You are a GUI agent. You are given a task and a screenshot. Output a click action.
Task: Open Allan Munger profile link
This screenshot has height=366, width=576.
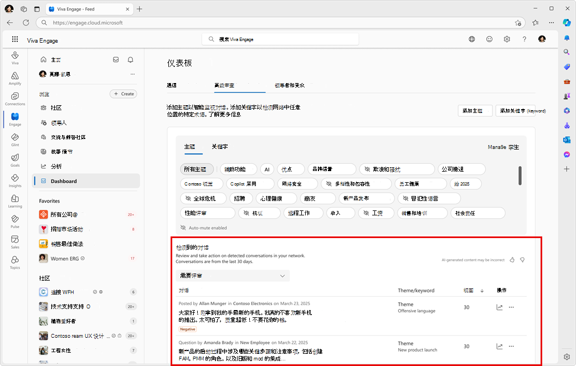[x=213, y=303]
